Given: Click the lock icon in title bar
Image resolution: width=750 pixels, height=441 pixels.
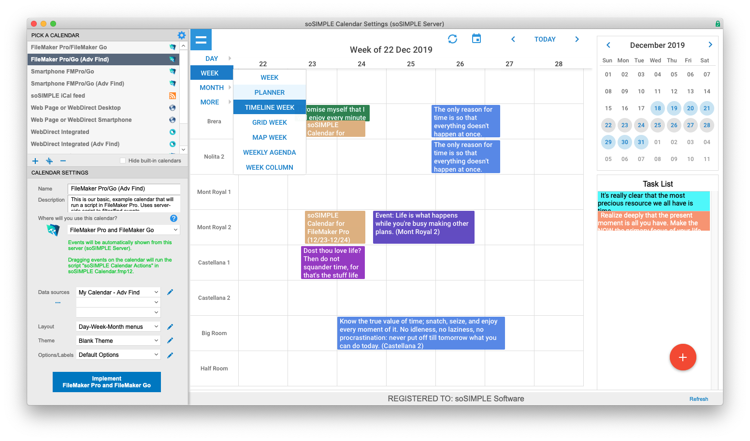Looking at the screenshot, I should [x=718, y=24].
